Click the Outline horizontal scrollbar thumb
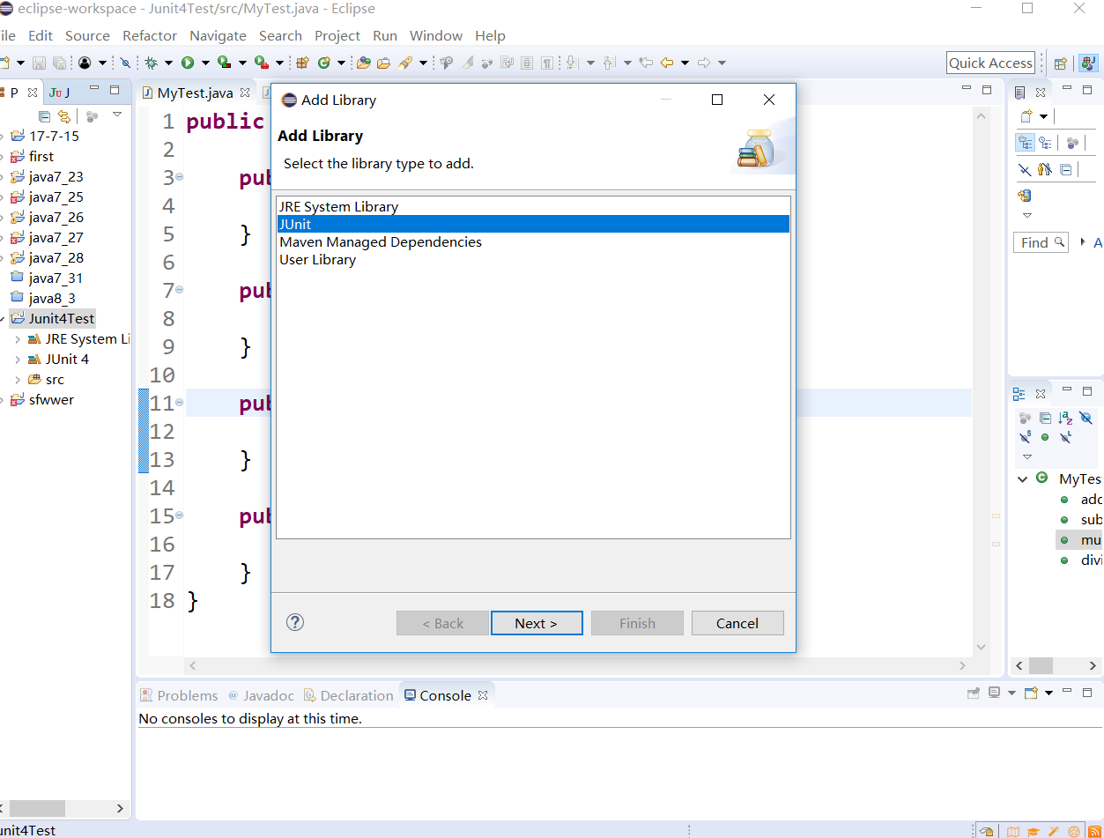Image resolution: width=1104 pixels, height=838 pixels. click(1041, 666)
